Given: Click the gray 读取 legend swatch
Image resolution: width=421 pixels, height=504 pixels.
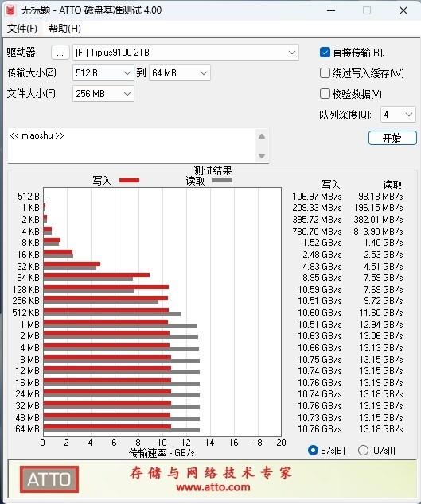Looking at the screenshot, I should (x=222, y=180).
